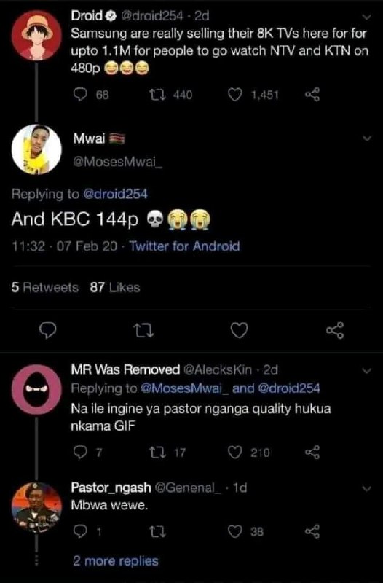Like Mwai's KBC 144p tweet
The image size is (383, 583).
pyautogui.click(x=240, y=330)
